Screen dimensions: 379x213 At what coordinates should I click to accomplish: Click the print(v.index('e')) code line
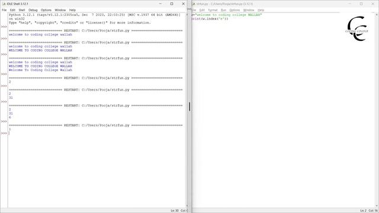[x=210, y=19]
